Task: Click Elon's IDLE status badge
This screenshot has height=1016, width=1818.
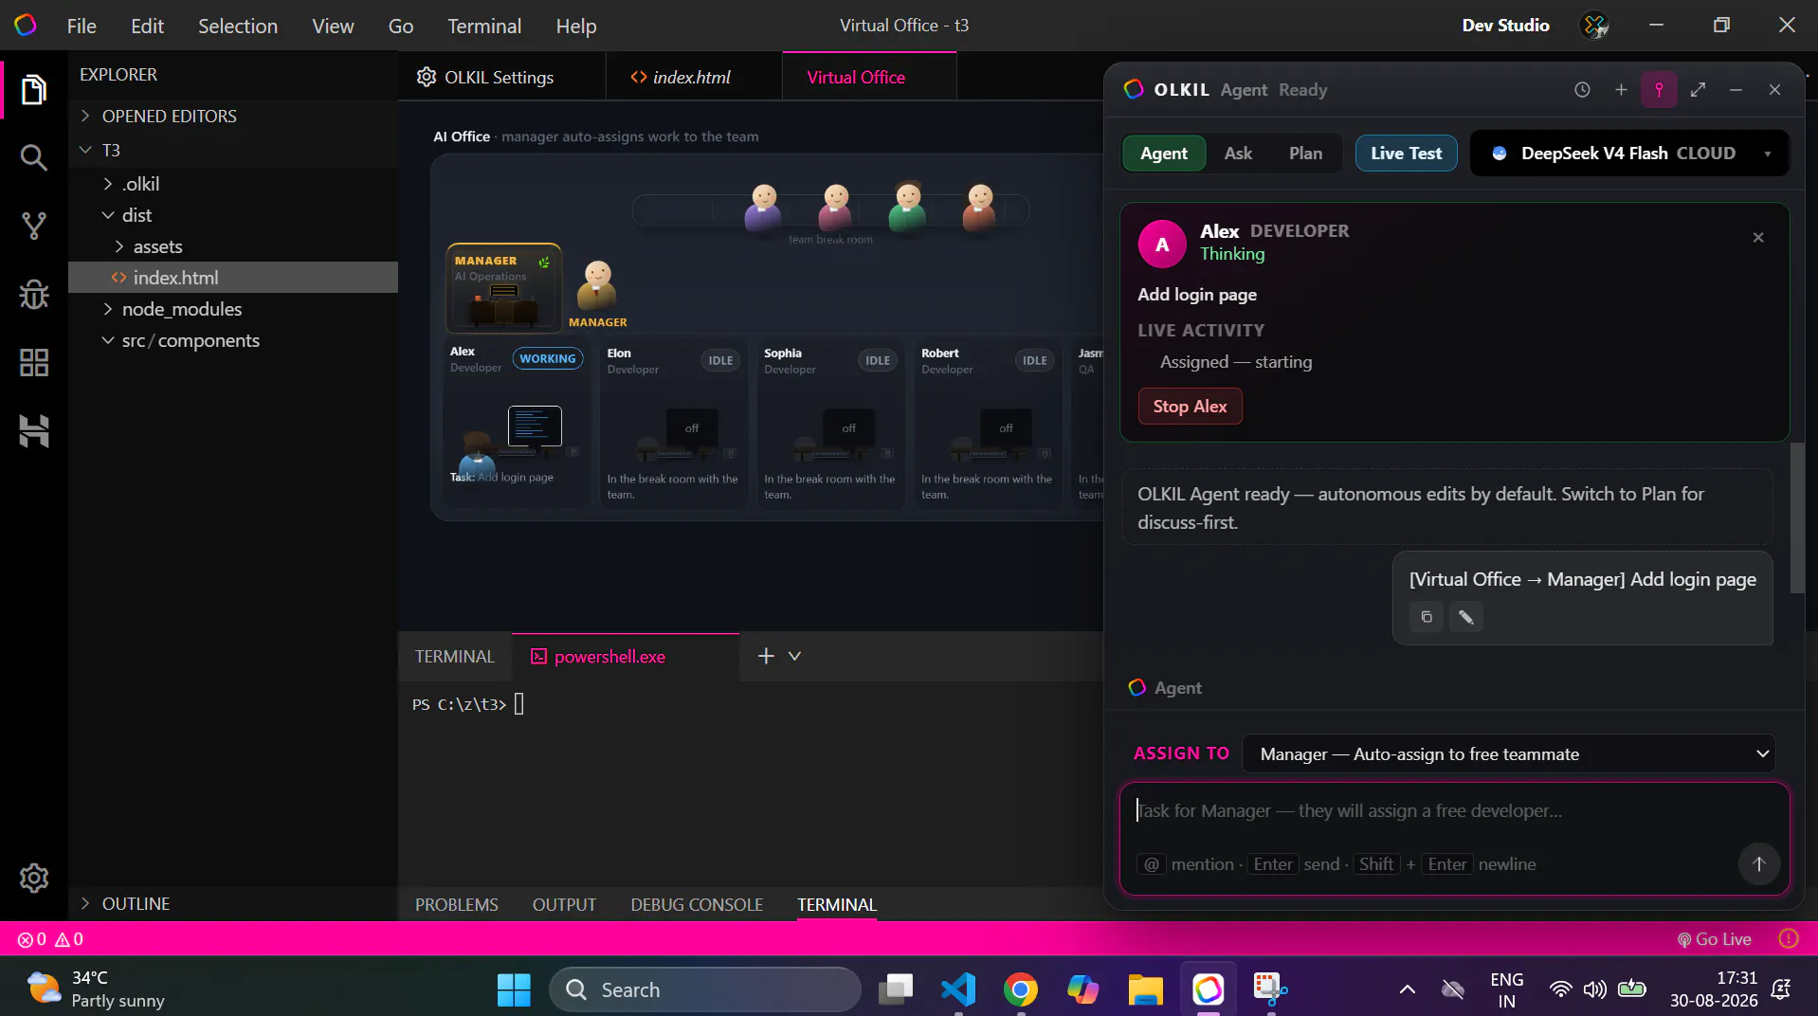Action: coord(720,360)
